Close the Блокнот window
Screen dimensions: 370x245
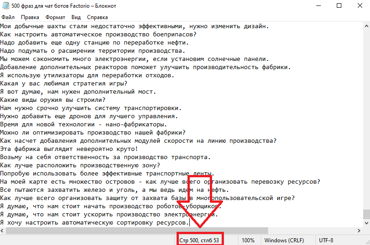coord(360,5)
